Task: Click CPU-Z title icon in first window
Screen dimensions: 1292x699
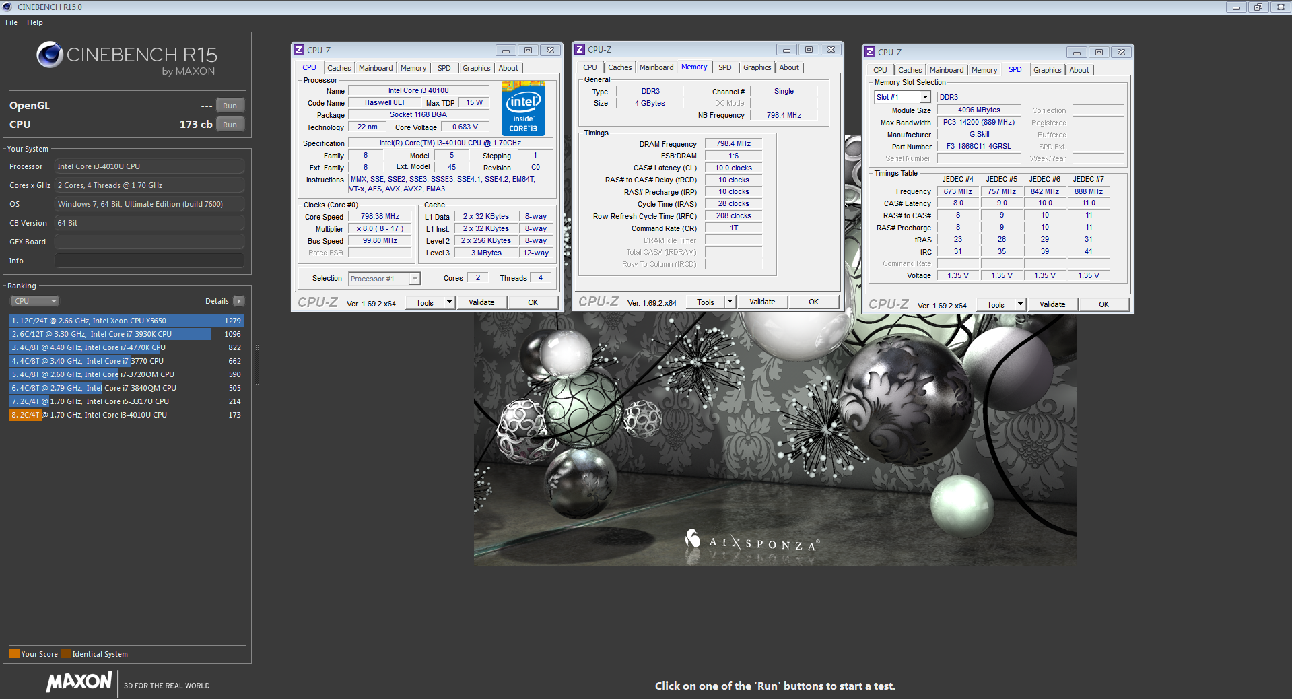Action: (299, 50)
